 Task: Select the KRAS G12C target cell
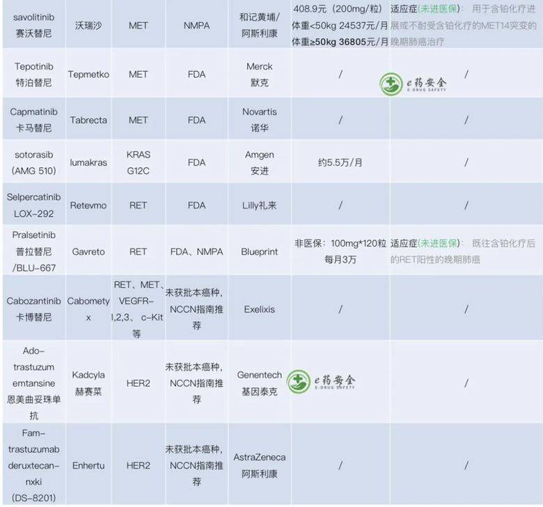pos(139,162)
